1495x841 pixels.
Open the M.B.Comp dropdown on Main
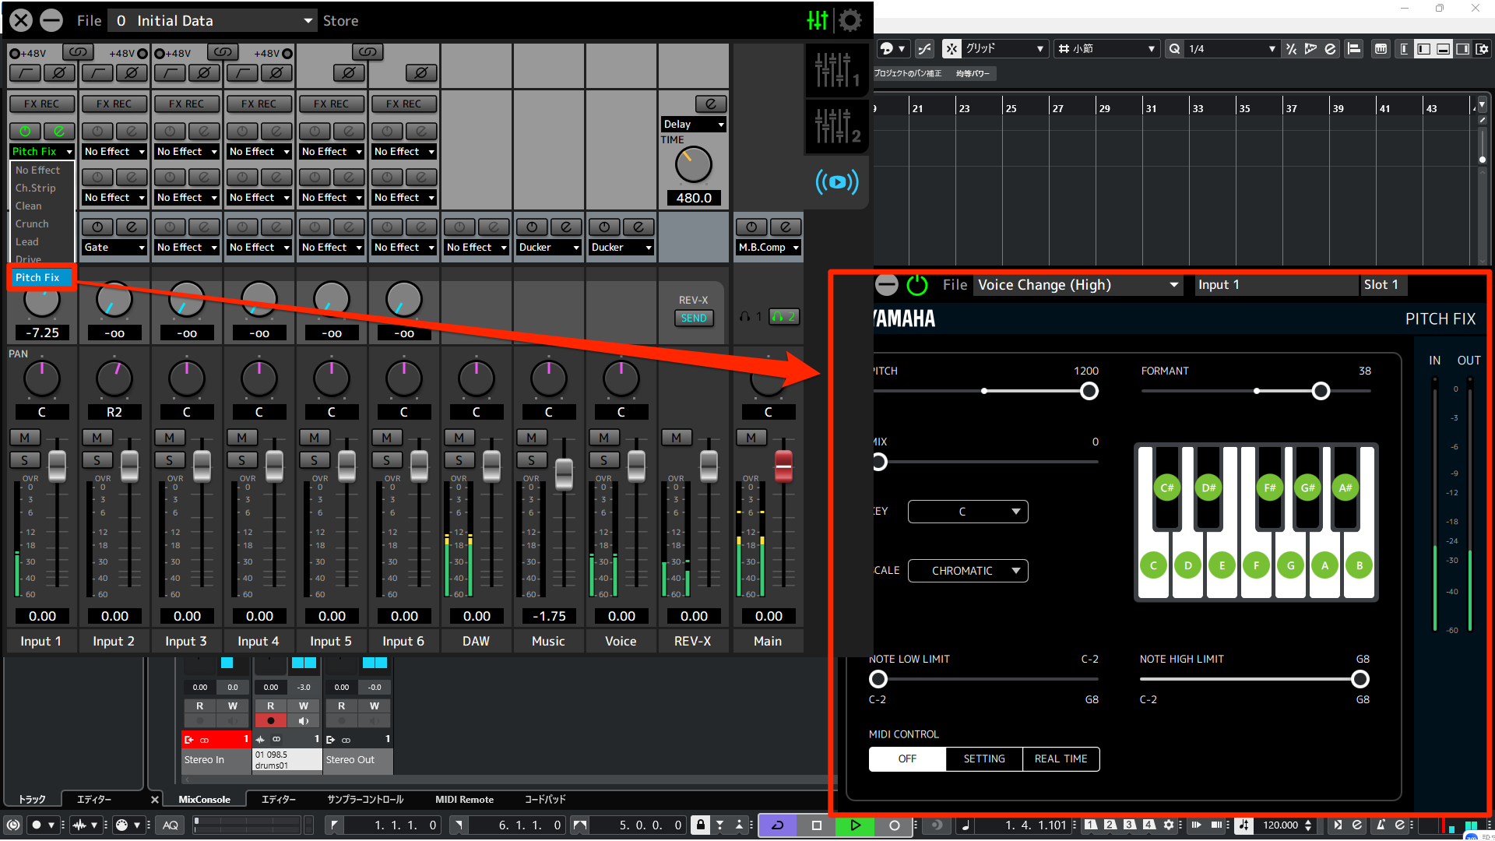tap(769, 247)
